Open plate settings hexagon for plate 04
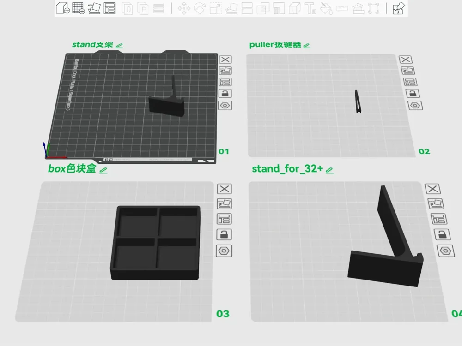Screen dimensions: 462x346 [x=445, y=251]
